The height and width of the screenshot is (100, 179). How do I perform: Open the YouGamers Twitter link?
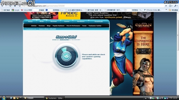click(x=95, y=26)
